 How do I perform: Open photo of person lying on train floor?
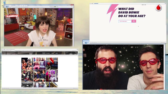(x=27, y=76)
